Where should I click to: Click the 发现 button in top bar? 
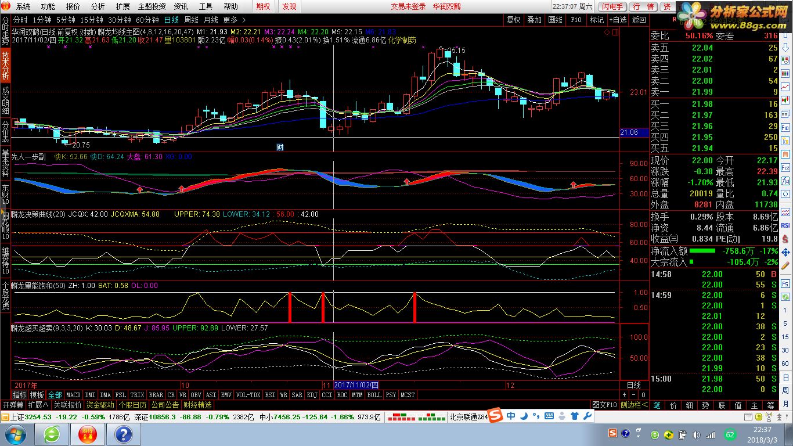tap(289, 6)
